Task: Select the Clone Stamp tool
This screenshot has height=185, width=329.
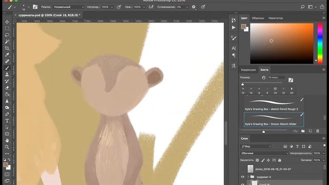Action: (x=7, y=75)
